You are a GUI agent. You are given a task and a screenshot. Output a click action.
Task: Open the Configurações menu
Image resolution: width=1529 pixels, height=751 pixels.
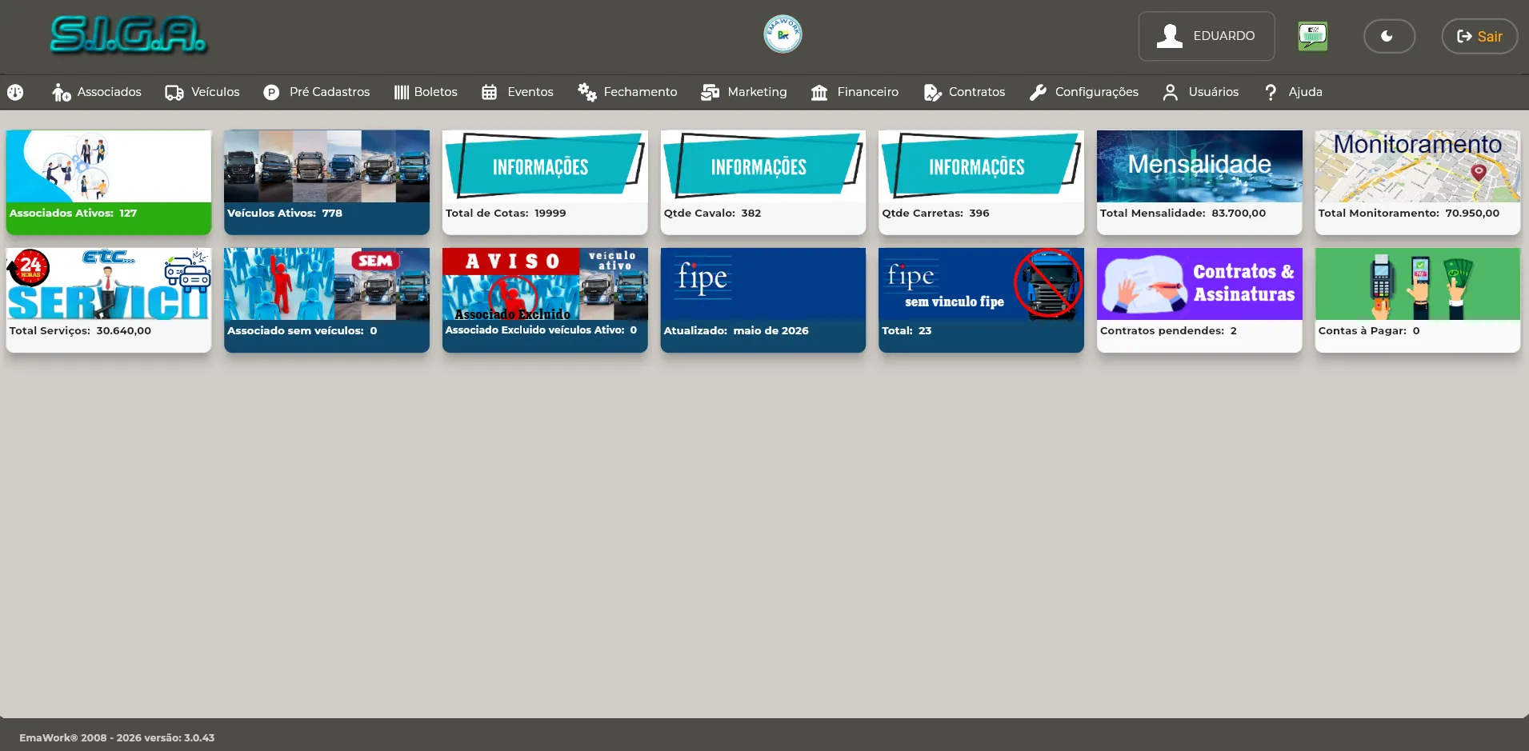(x=1084, y=93)
